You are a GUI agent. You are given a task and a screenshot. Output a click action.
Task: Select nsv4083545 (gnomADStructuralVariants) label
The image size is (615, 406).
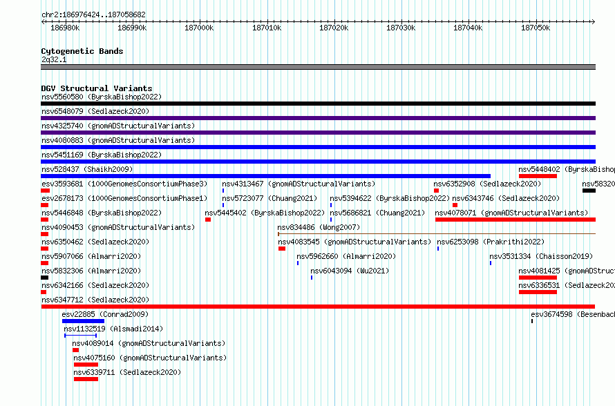(x=354, y=242)
